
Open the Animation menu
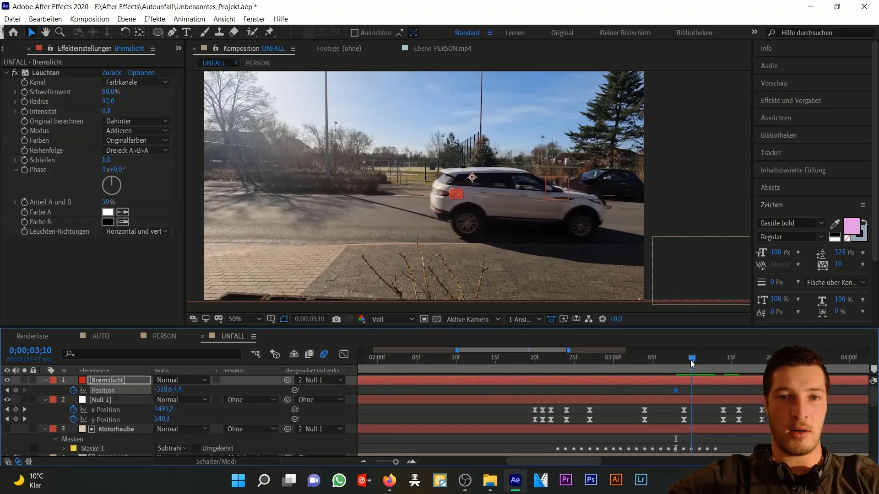tap(189, 19)
